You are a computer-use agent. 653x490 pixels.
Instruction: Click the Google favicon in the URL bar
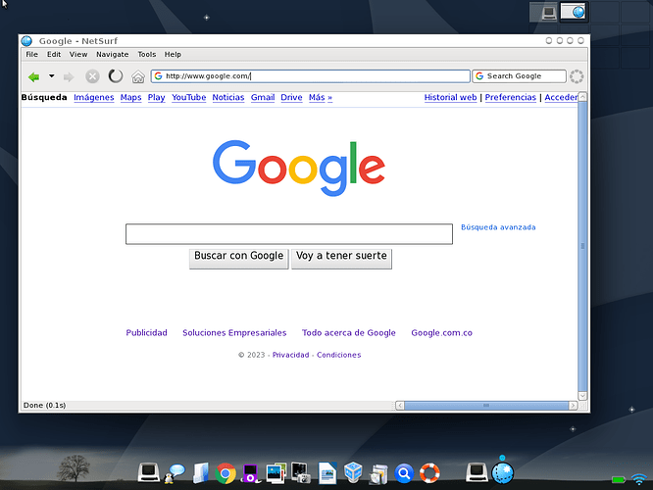[x=158, y=76]
